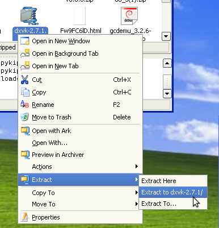Click the dxvk-2.7.1. file name label
This screenshot has height=228, width=219.
[x=30, y=31]
